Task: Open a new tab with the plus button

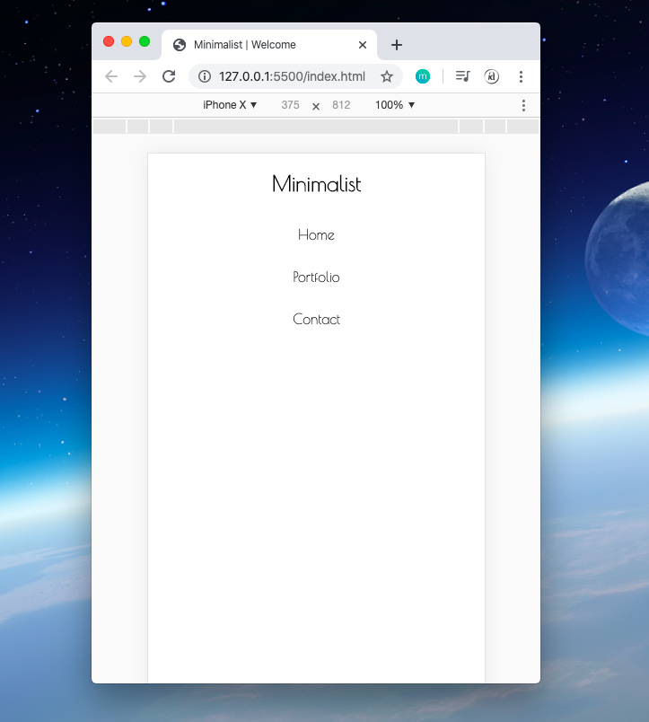Action: (x=397, y=45)
